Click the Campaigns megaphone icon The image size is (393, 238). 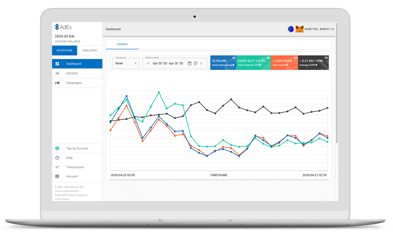(57, 83)
